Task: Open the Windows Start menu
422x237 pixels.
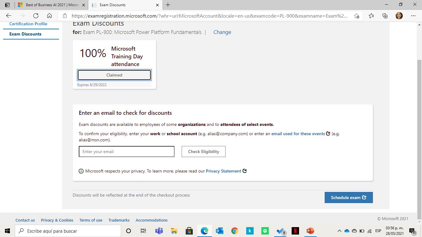Action: click(7, 231)
